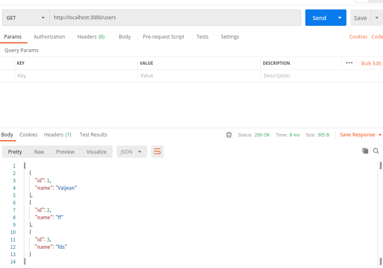The width and height of the screenshot is (383, 268).
Task: Open the Cookies link at top right
Action: pyautogui.click(x=358, y=37)
